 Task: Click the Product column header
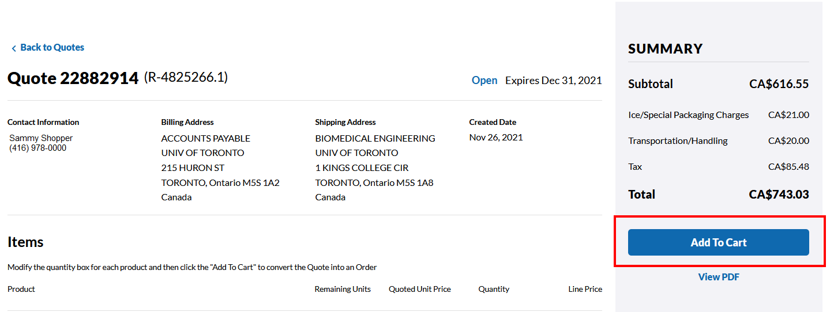[x=21, y=289]
